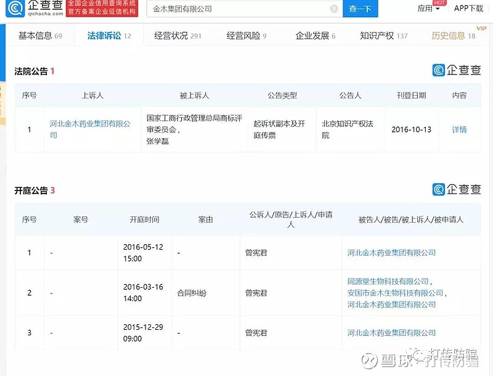Switch to the 法律诉讼 tab

[109, 36]
